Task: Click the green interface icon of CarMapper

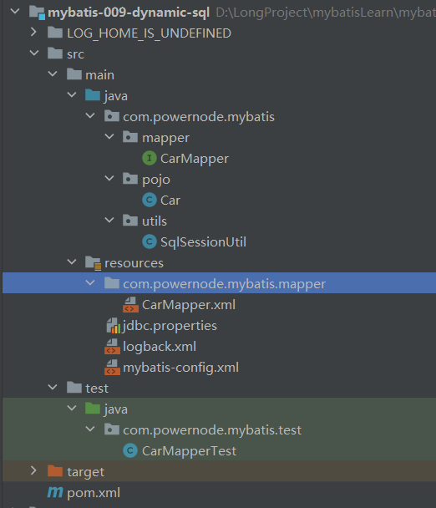Action: pyautogui.click(x=150, y=158)
